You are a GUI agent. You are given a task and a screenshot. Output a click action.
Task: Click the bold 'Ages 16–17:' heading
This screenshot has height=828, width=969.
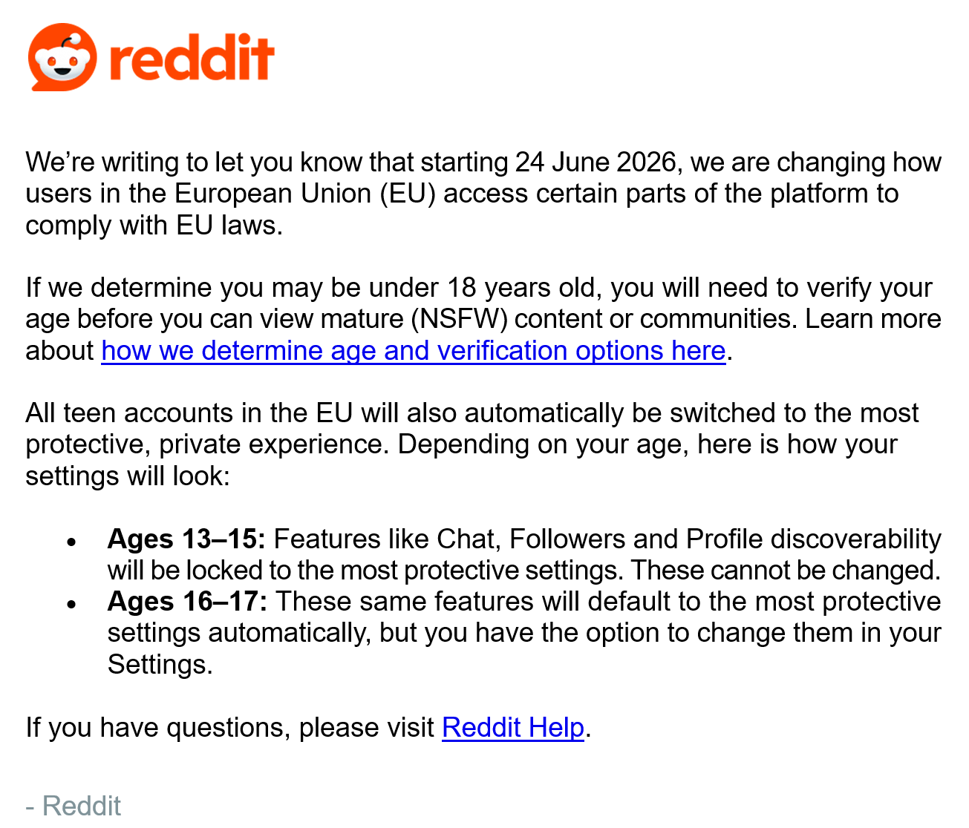187,601
